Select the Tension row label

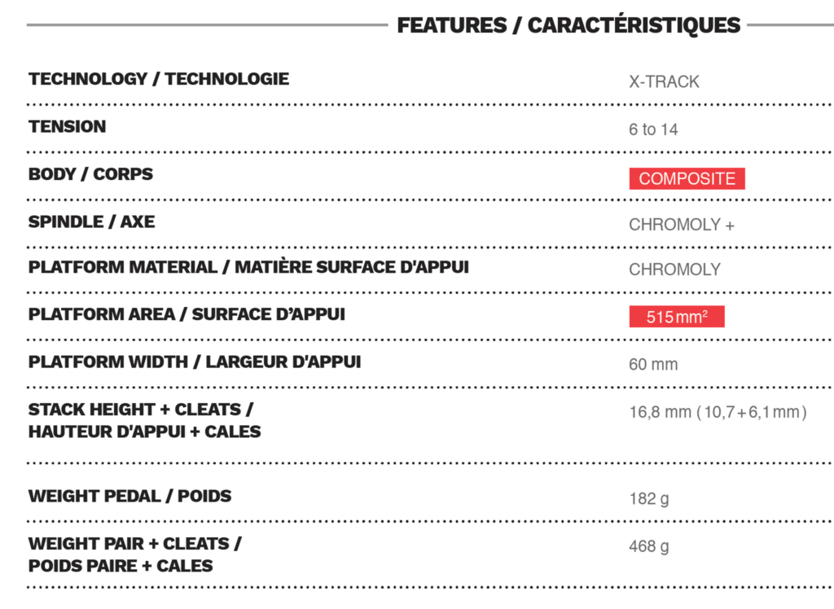click(67, 126)
